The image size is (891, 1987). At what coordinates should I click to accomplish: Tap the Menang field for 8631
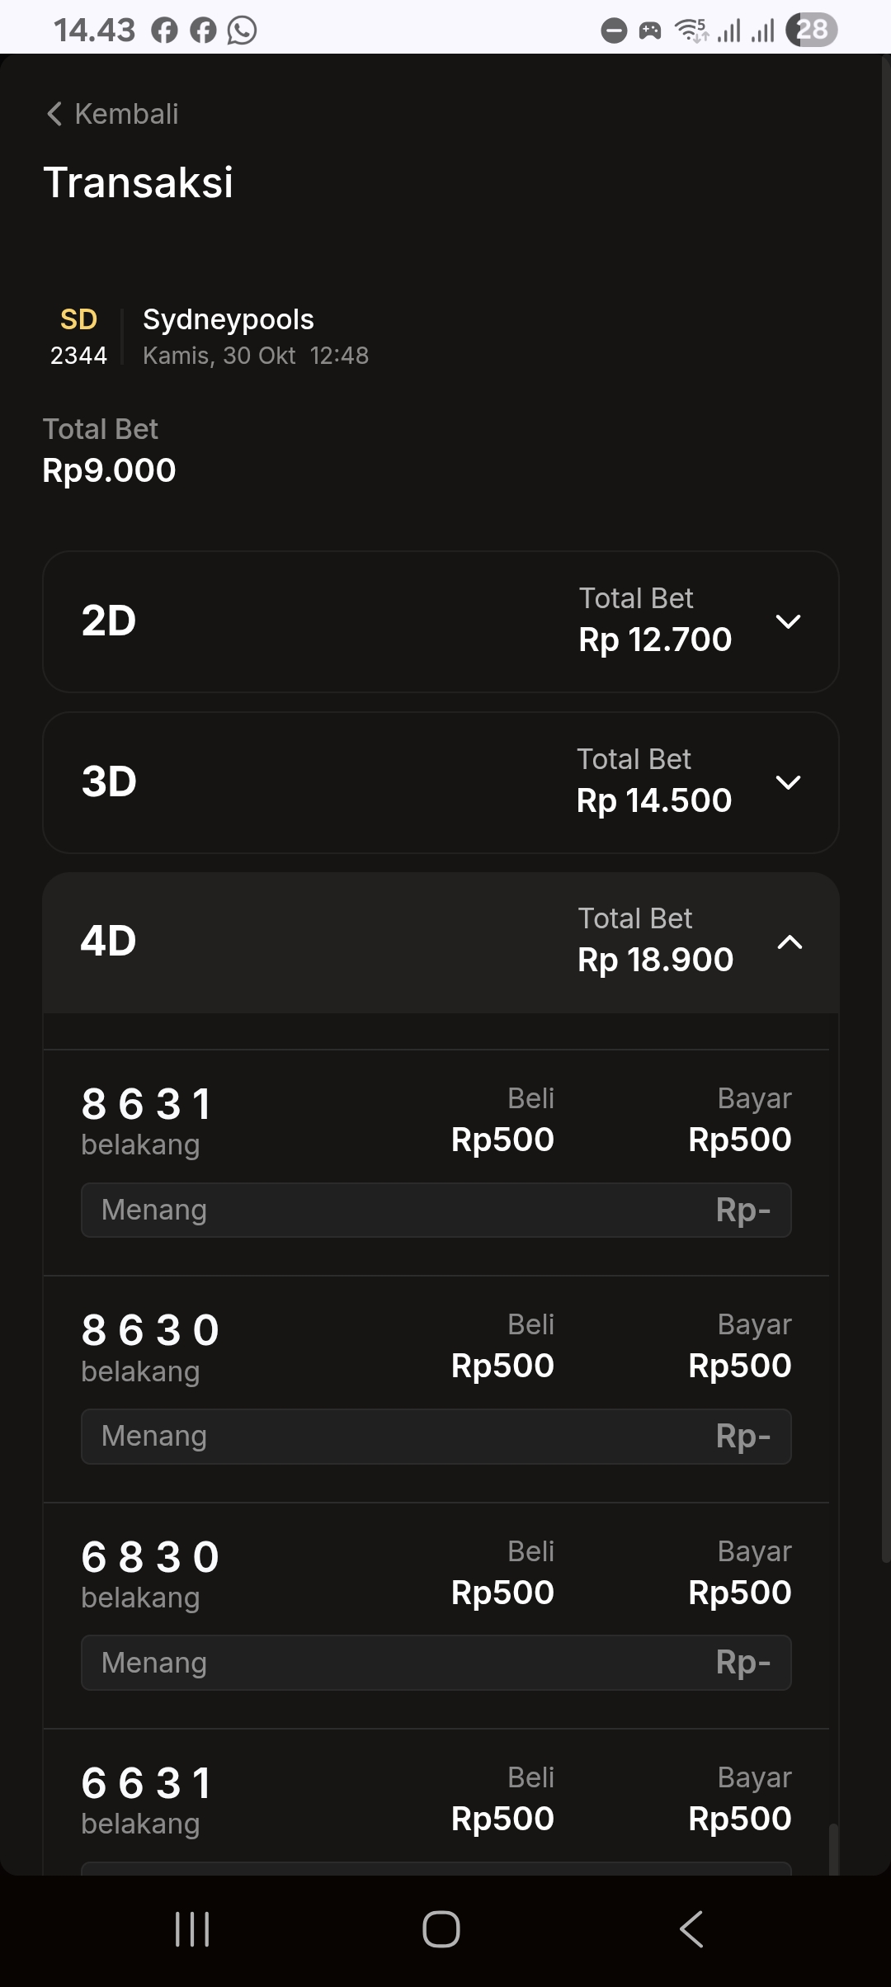coord(436,1211)
